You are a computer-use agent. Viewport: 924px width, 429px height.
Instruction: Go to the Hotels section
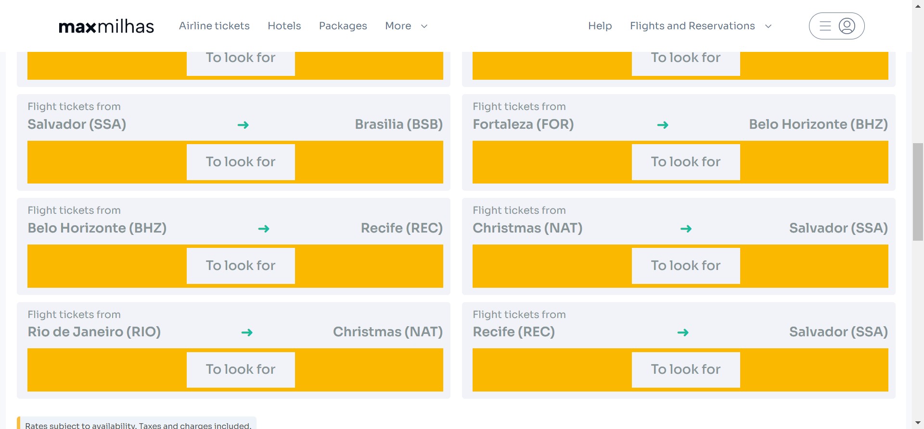coord(284,26)
